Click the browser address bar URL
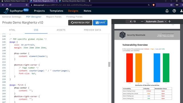Image resolution: width=183 pixels, height=103 pixels. pyautogui.click(x=63, y=5)
